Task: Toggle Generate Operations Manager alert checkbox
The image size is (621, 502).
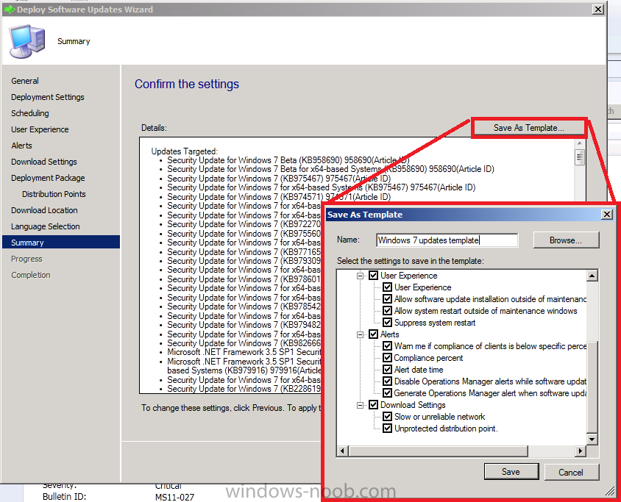Action: coord(387,393)
